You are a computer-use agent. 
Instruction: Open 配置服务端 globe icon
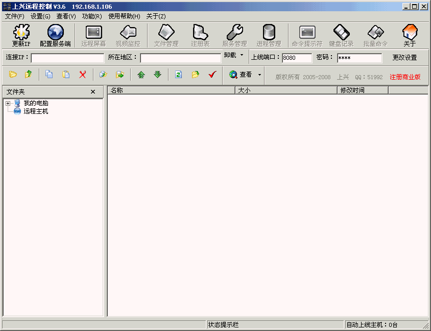pos(55,33)
